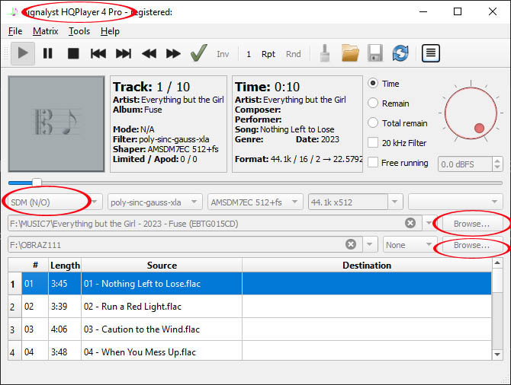Enable the 20 kHz Filter checkbox

[373, 143]
